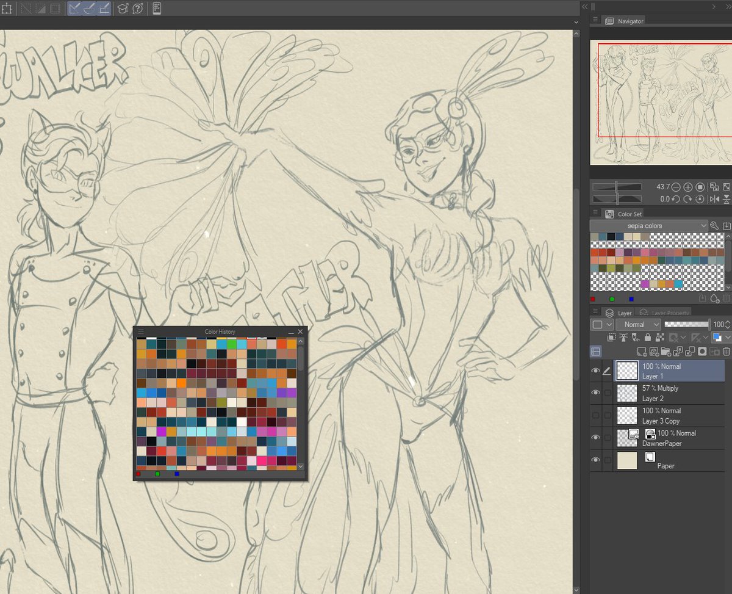Open the Color History window menu
The width and height of the screenshot is (732, 594).
coord(140,331)
